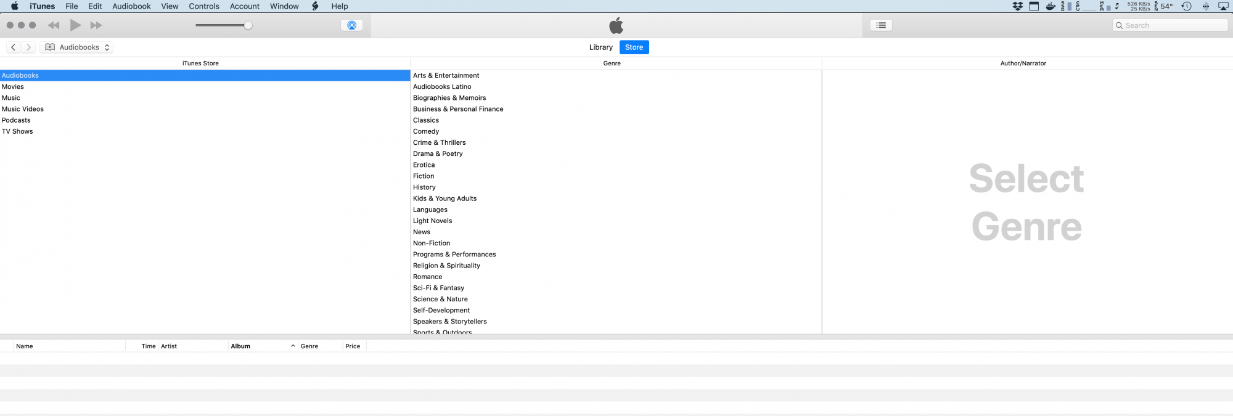Adjust the volume slider knob
This screenshot has width=1233, height=416.
point(248,25)
